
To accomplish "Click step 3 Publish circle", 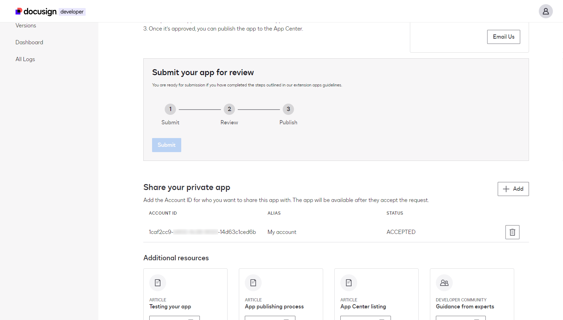I will (288, 109).
